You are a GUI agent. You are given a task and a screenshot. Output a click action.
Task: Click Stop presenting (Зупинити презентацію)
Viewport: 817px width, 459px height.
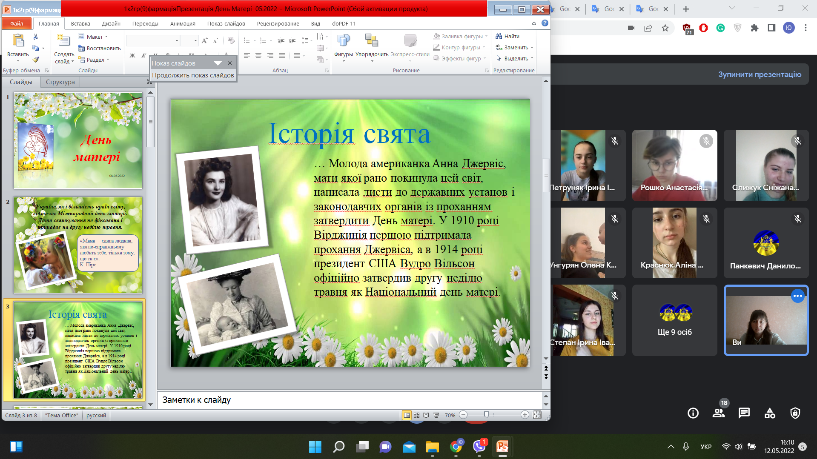760,74
